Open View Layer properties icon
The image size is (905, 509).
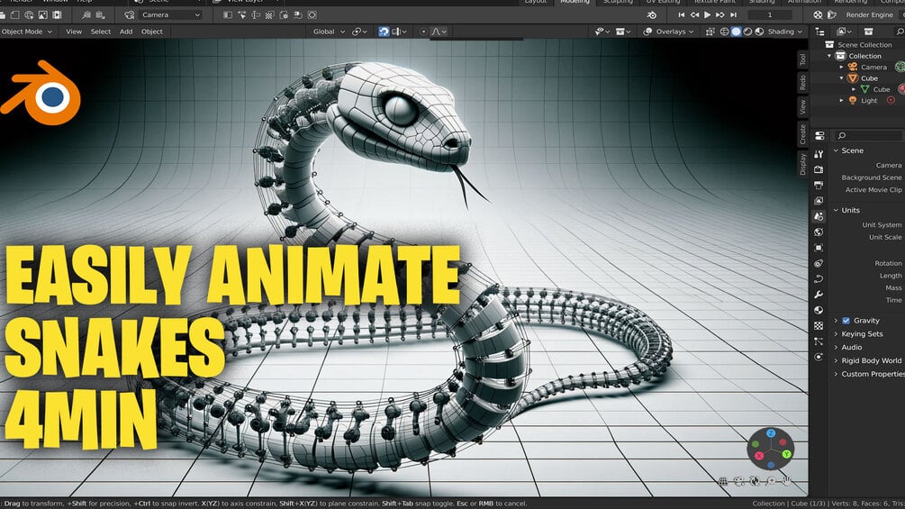click(x=819, y=201)
